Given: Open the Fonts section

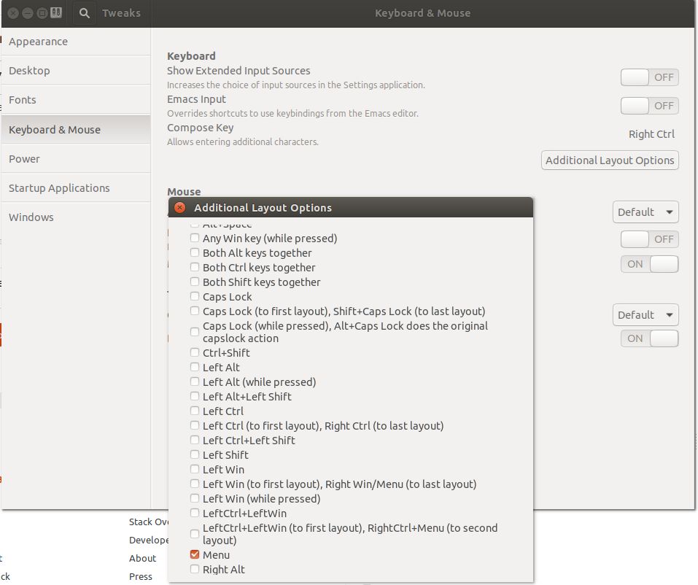Looking at the screenshot, I should tap(76, 100).
